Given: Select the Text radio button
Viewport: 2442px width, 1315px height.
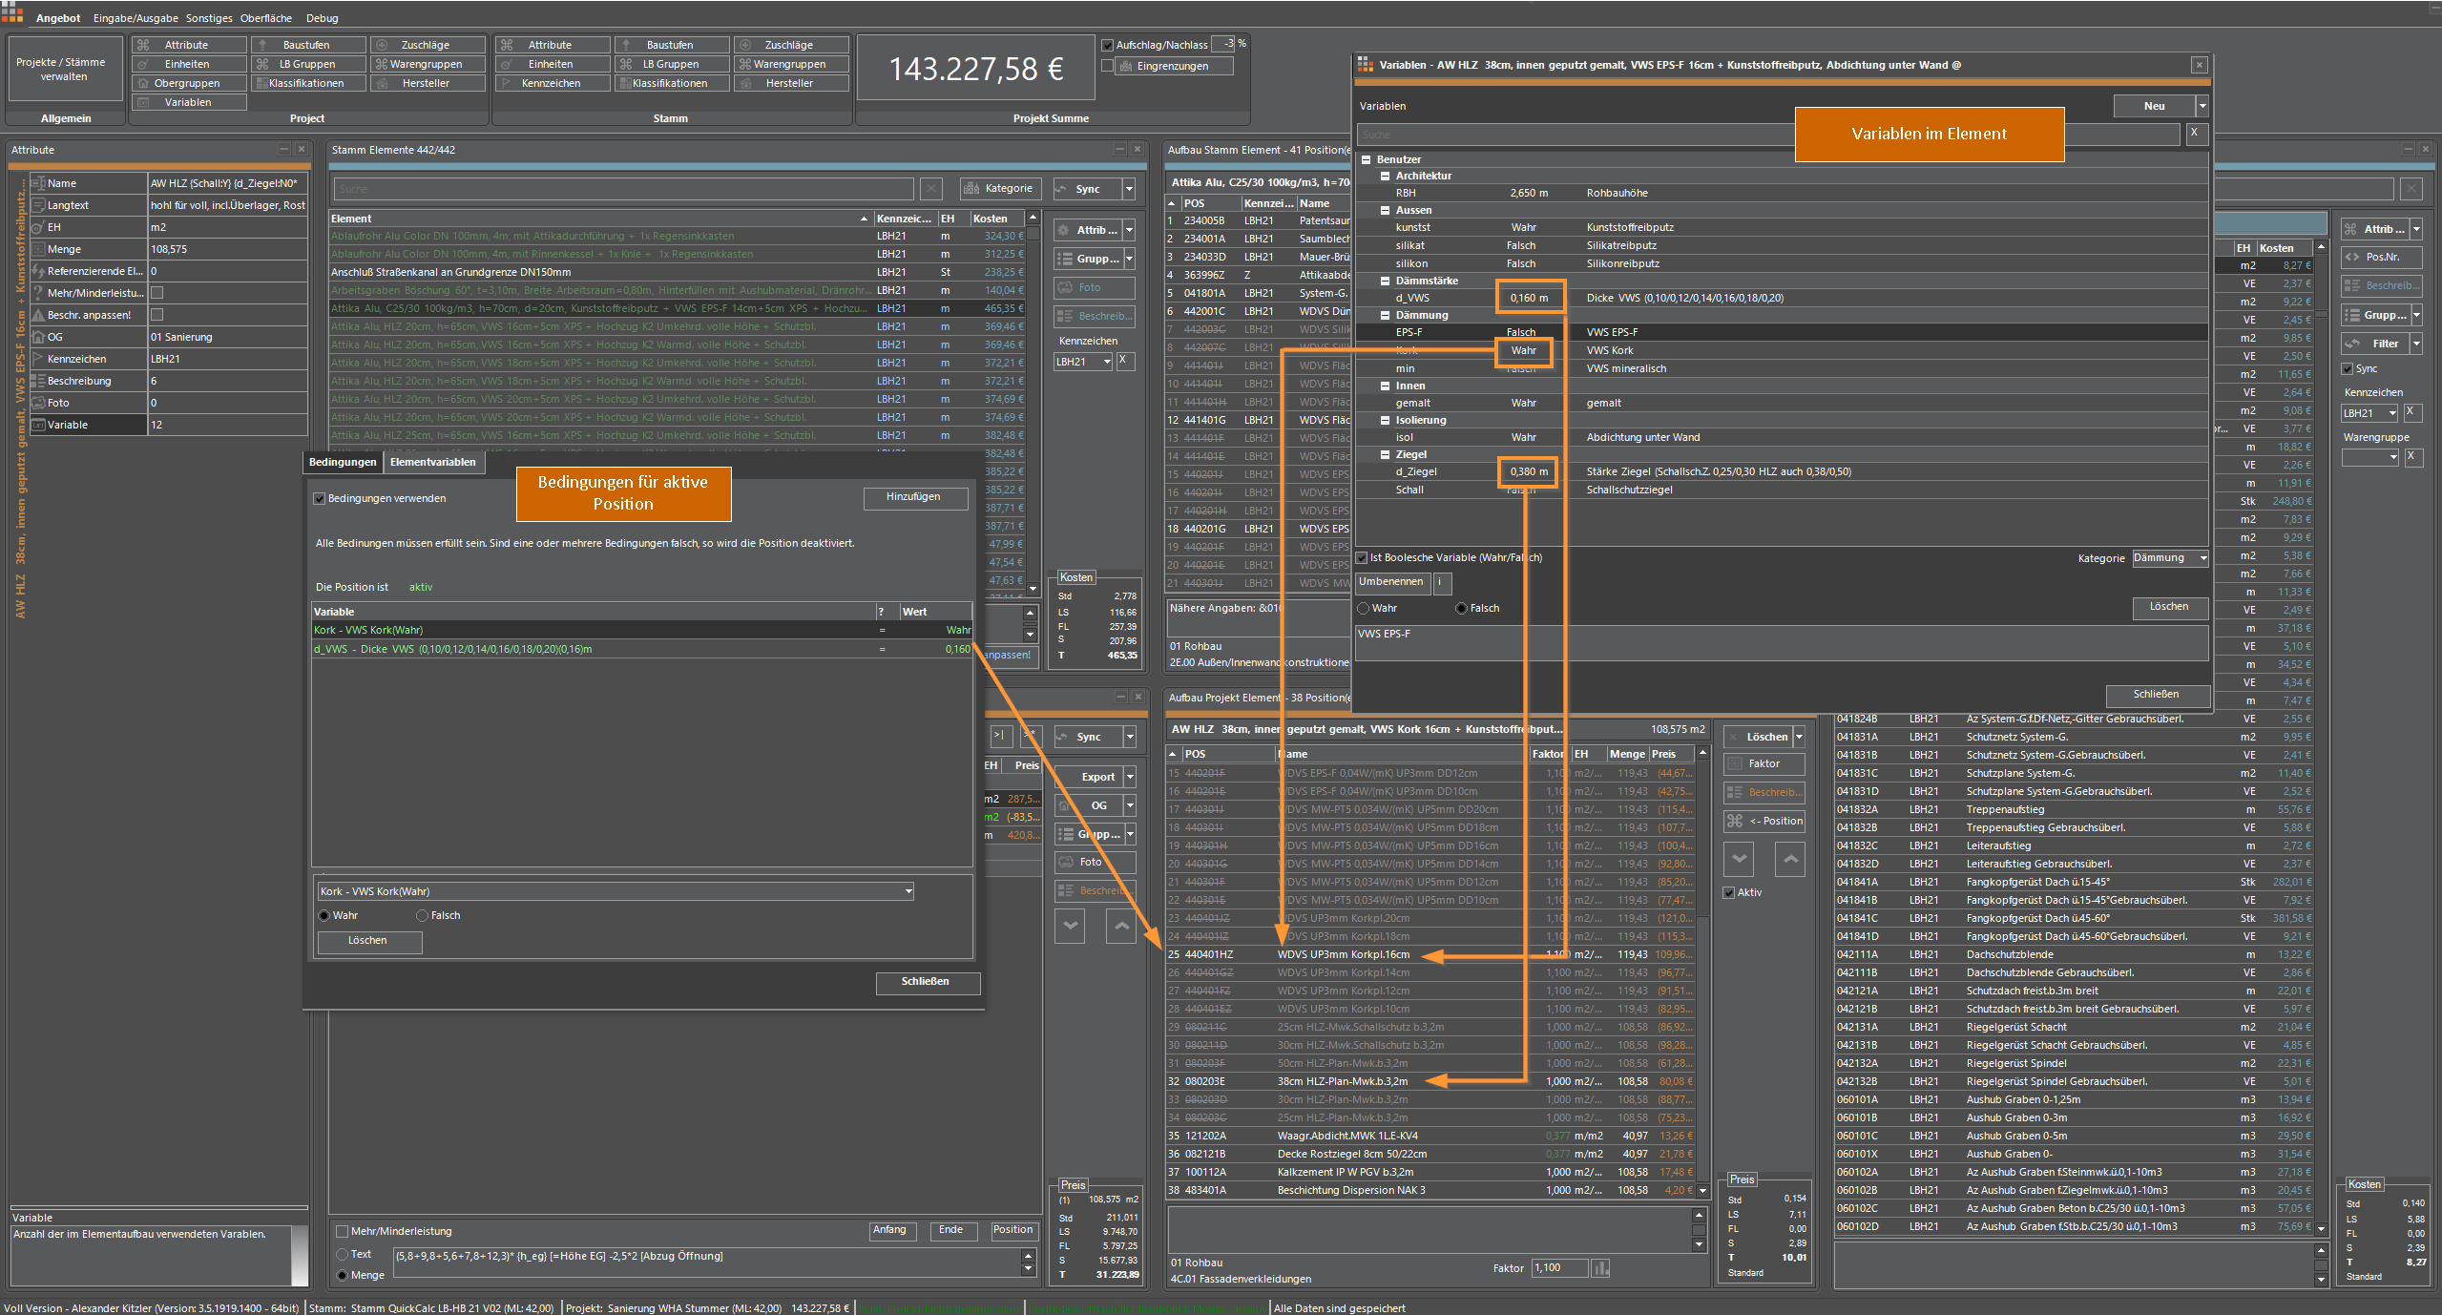Looking at the screenshot, I should pos(342,1255).
